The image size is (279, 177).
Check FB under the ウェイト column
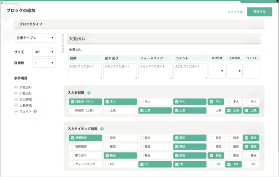(251, 164)
